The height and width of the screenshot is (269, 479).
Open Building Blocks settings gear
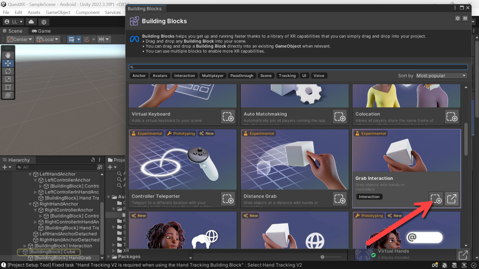click(x=457, y=18)
